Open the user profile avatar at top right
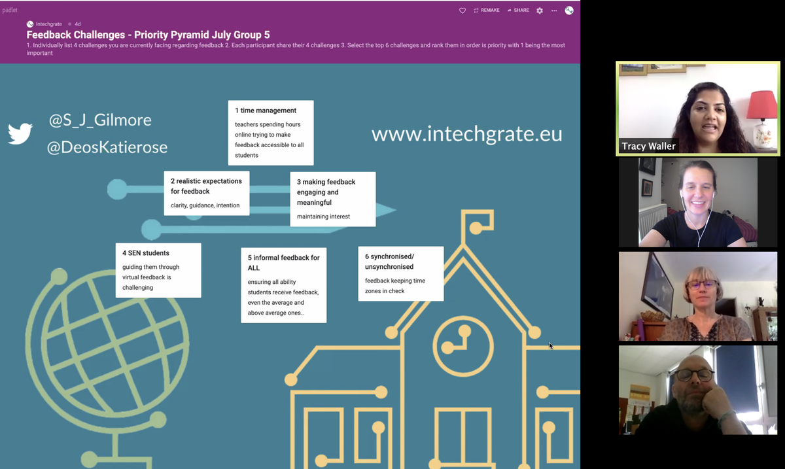This screenshot has width=785, height=469. tap(569, 10)
